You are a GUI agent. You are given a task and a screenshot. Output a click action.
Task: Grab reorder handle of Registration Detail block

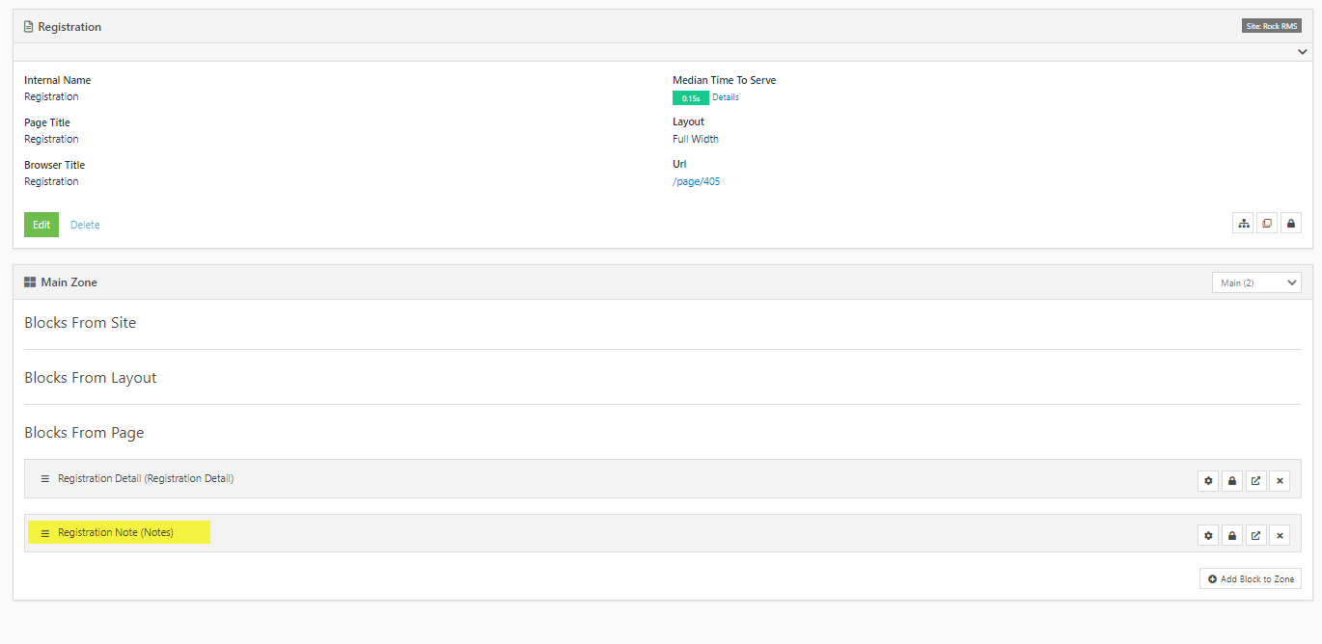44,478
